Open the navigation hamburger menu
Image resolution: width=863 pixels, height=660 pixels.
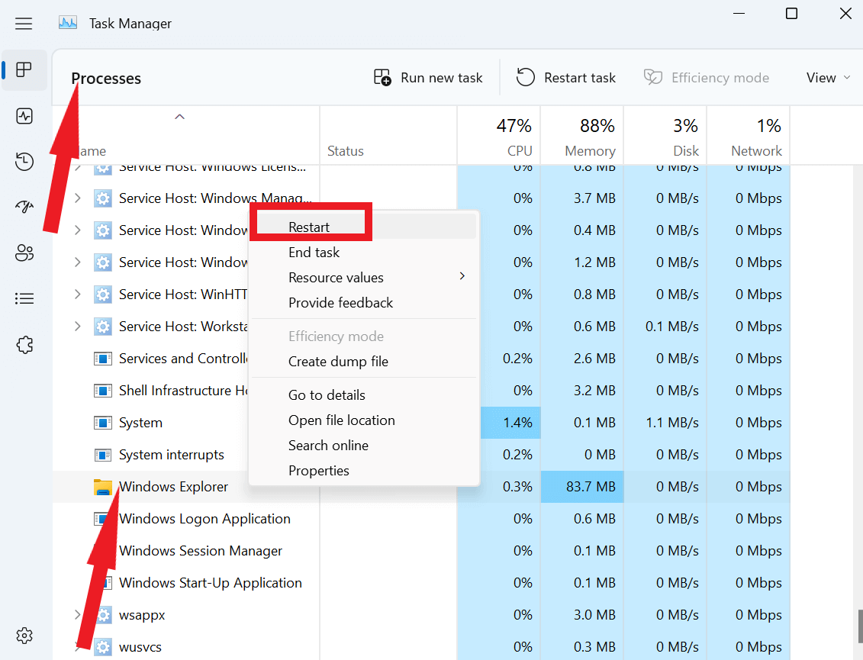(x=24, y=23)
